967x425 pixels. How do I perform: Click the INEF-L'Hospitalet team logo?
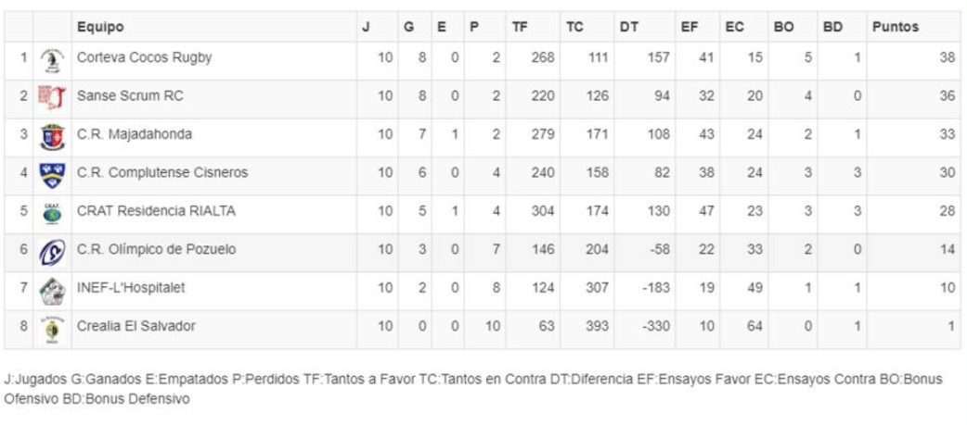(x=52, y=291)
